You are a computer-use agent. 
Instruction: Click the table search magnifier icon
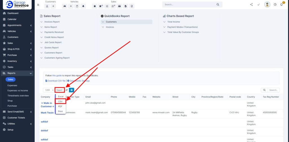(x=264, y=90)
